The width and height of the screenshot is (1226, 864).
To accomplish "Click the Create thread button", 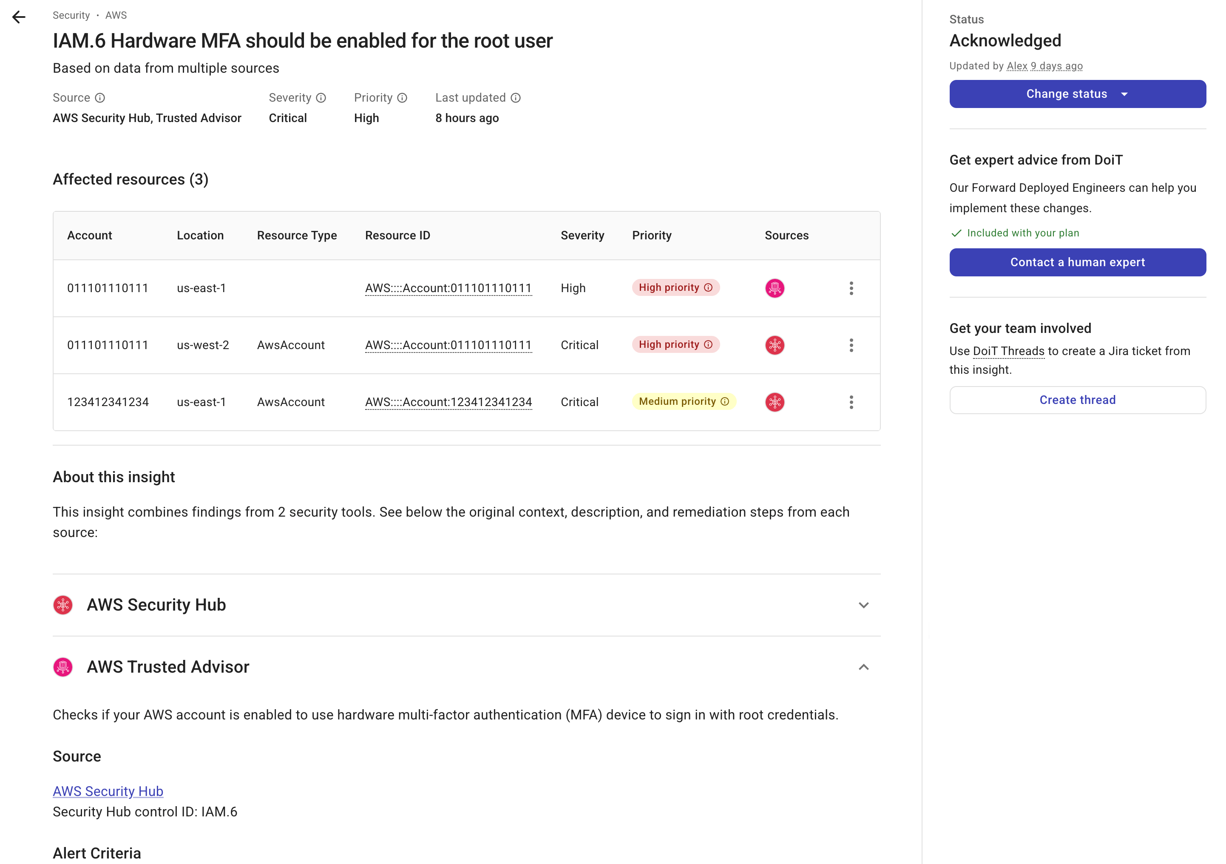I will pos(1077,399).
